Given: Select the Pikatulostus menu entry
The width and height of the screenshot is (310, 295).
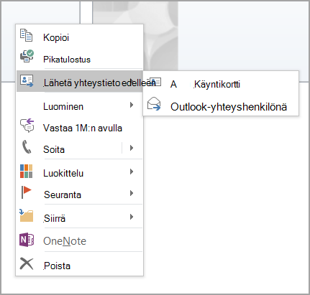Looking at the screenshot, I should point(79,59).
